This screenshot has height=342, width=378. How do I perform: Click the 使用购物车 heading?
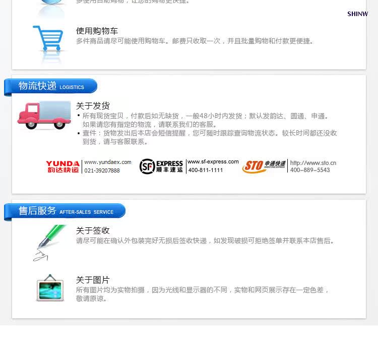[x=97, y=31]
